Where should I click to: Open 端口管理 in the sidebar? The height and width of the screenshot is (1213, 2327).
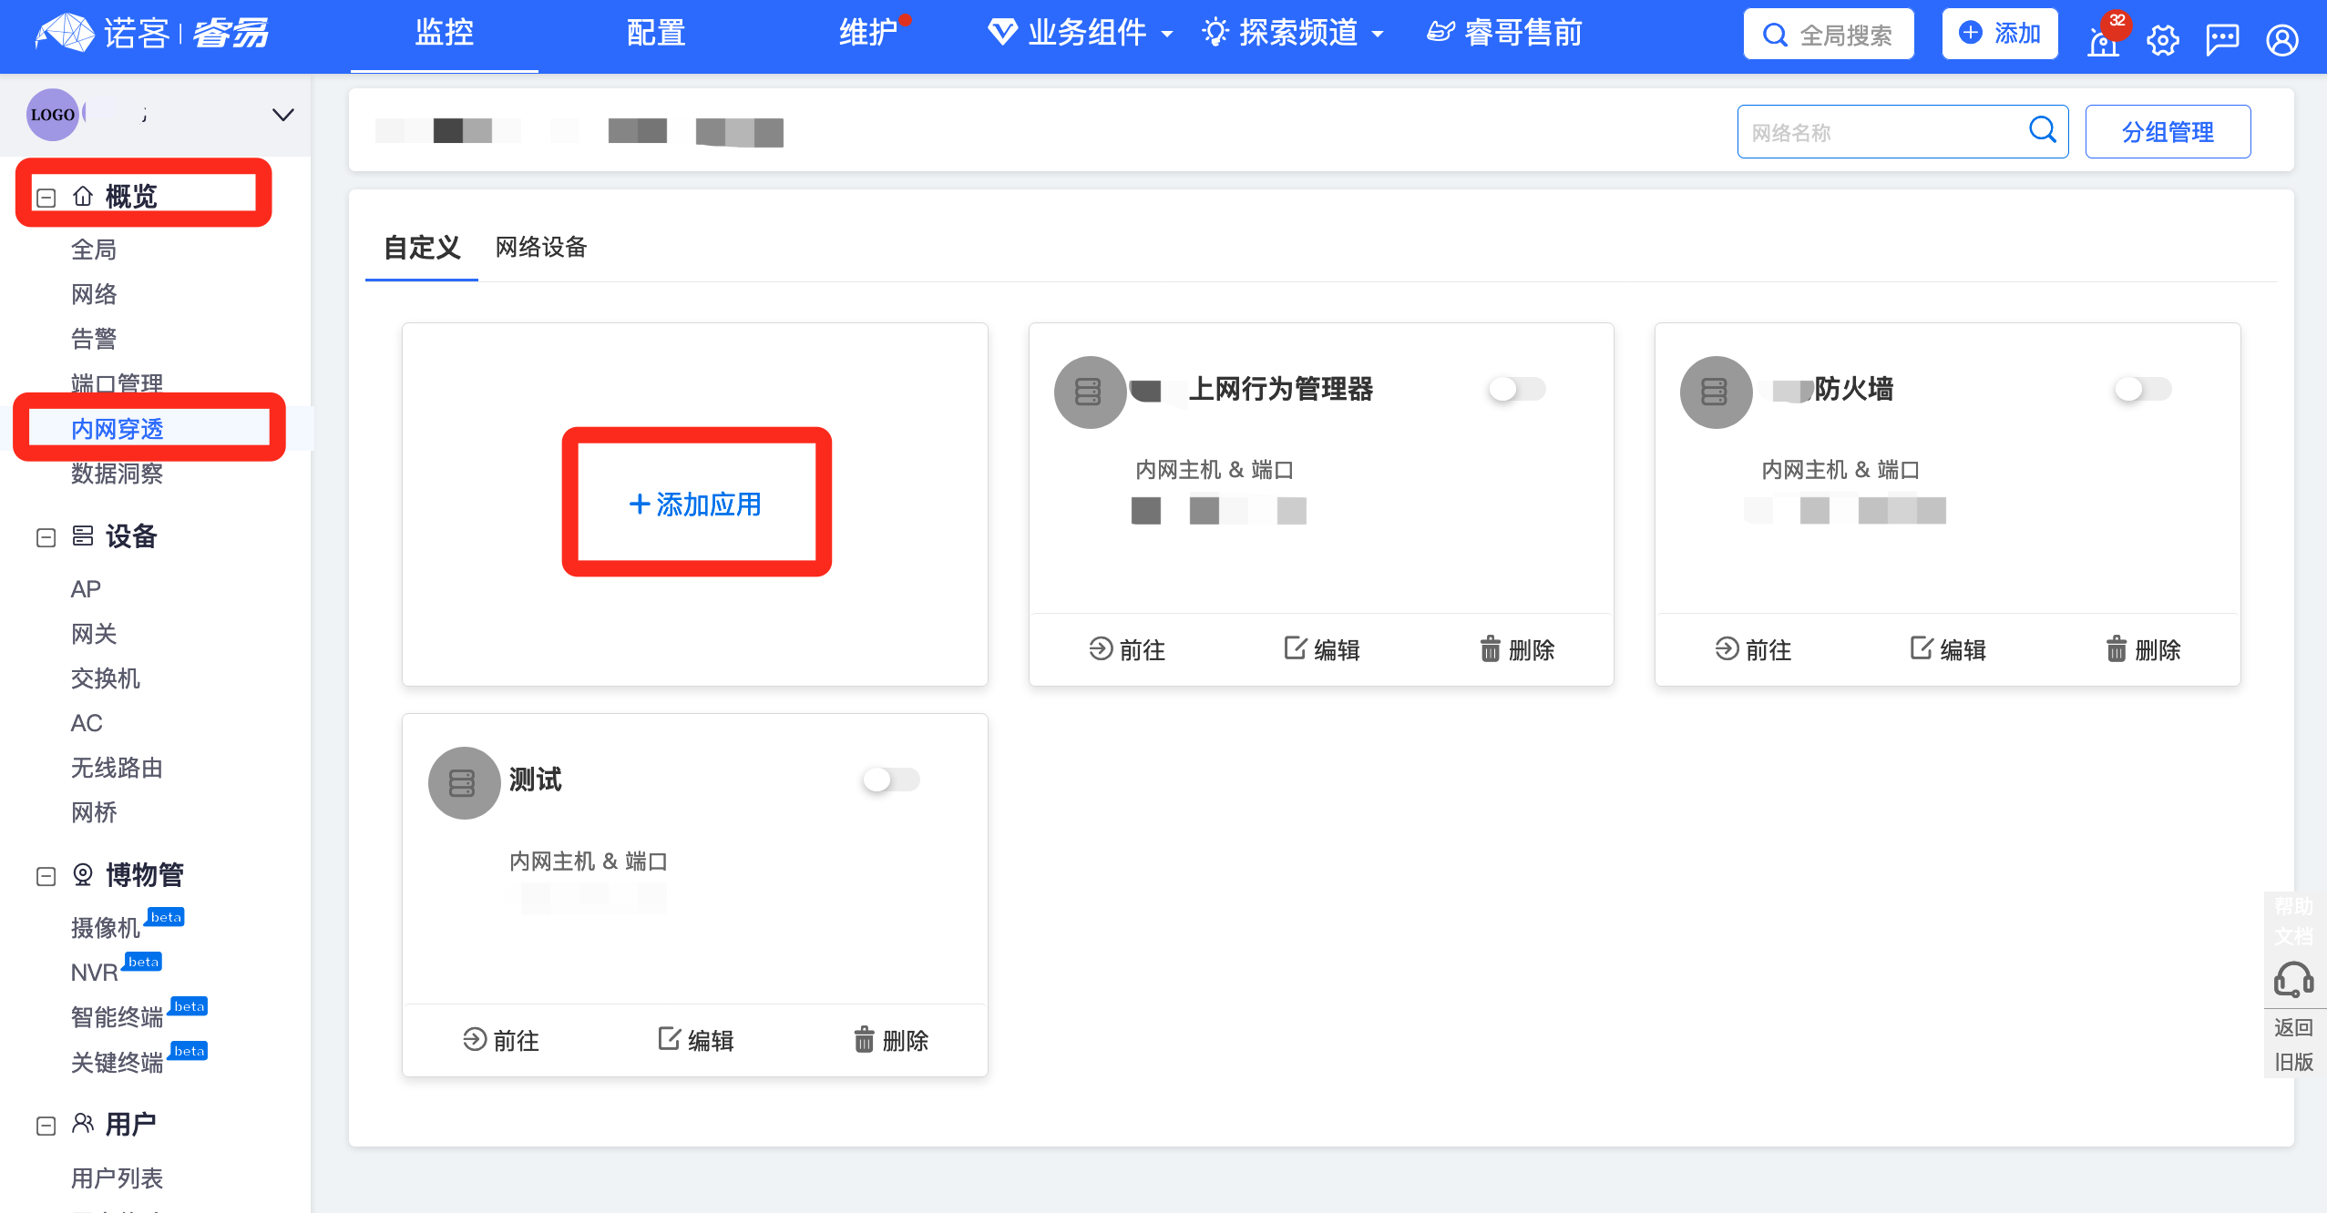coord(117,383)
